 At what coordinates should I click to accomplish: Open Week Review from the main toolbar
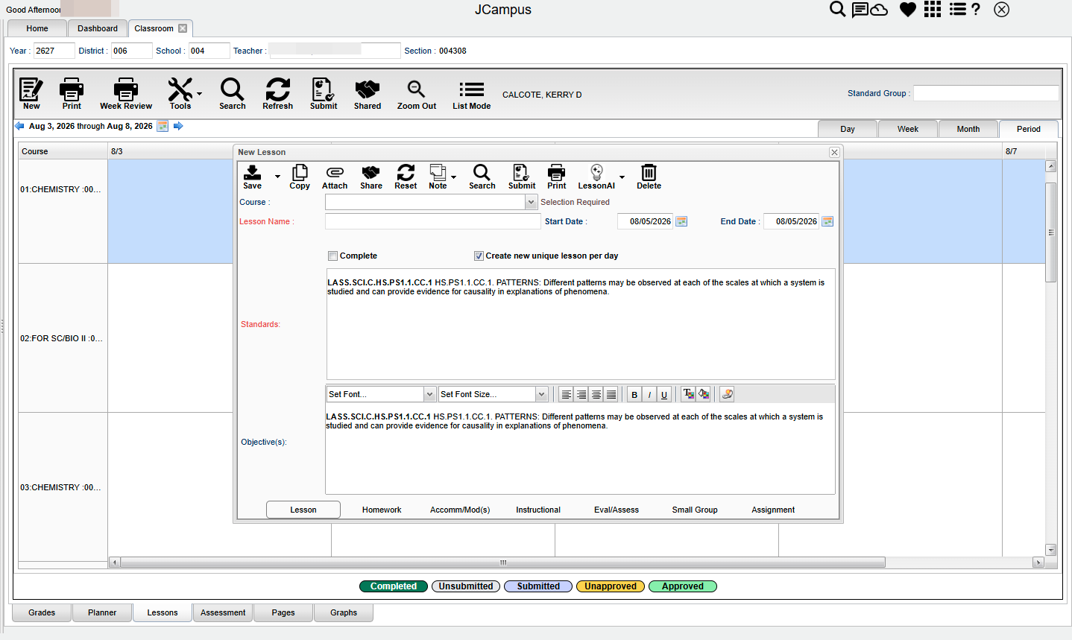125,94
